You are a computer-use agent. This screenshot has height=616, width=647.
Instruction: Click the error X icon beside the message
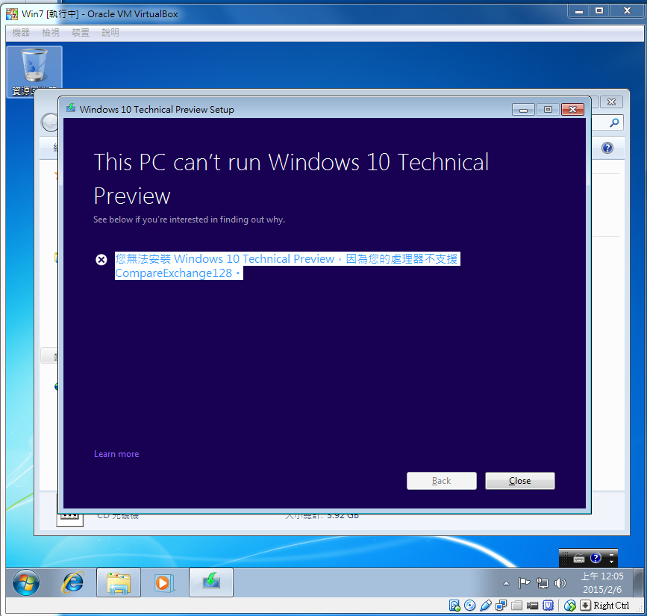pos(101,260)
